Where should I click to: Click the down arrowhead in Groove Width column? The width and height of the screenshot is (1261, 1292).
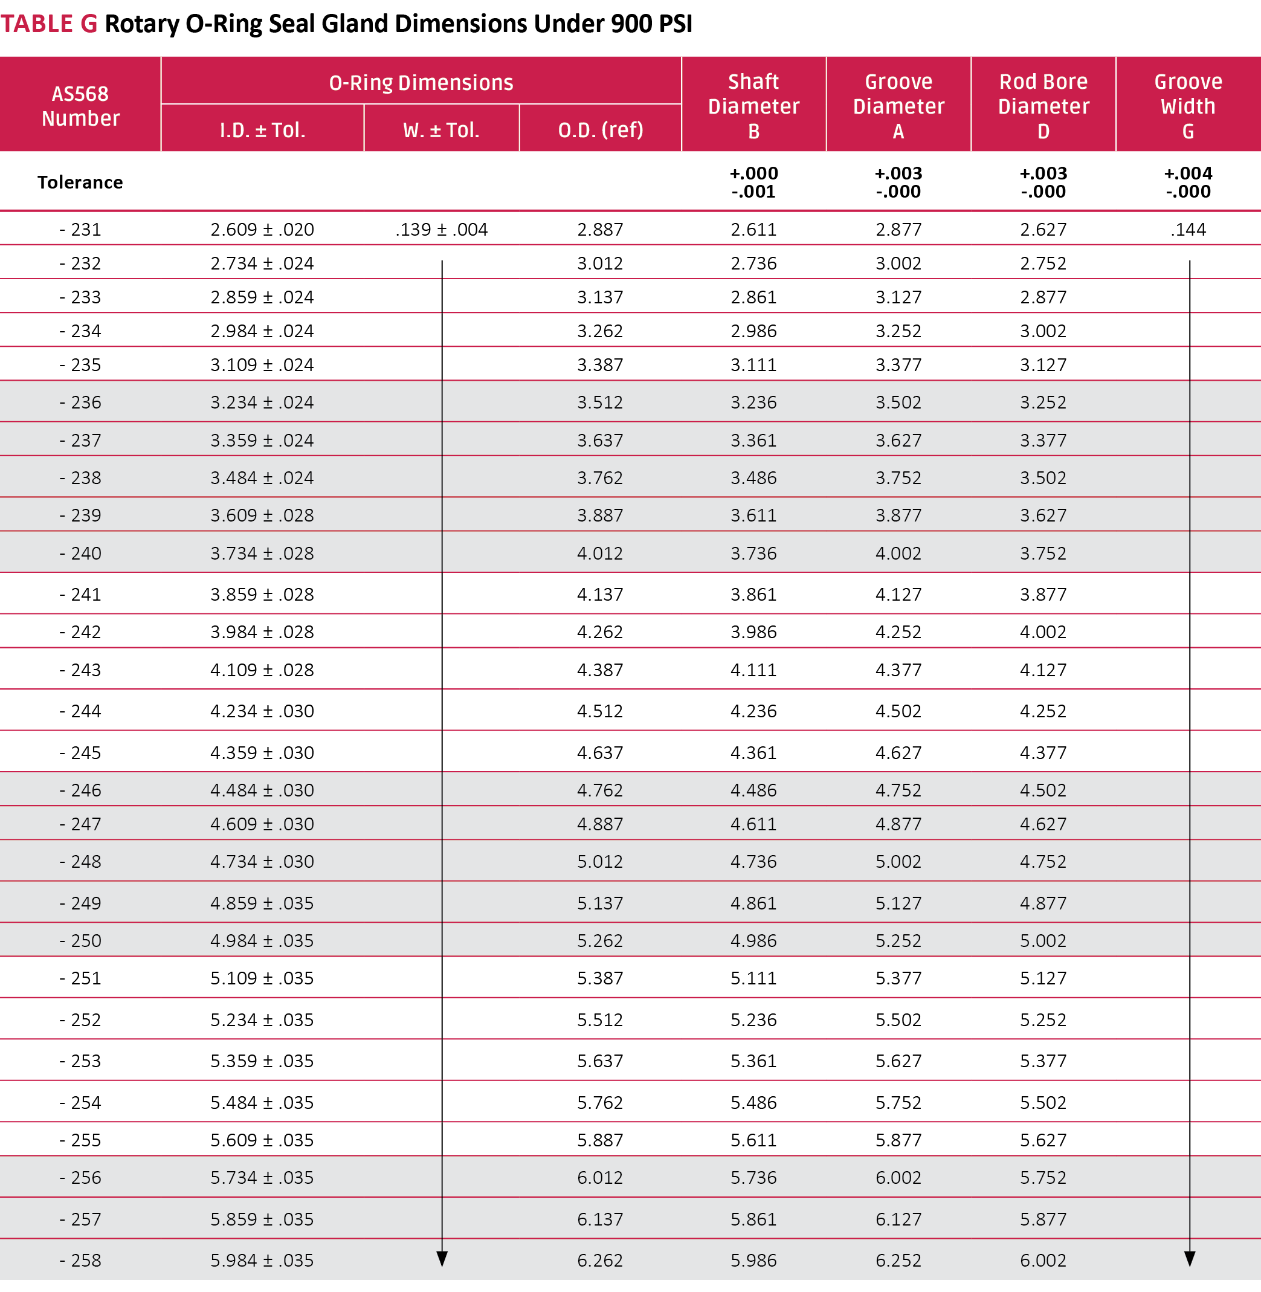(x=1190, y=1259)
